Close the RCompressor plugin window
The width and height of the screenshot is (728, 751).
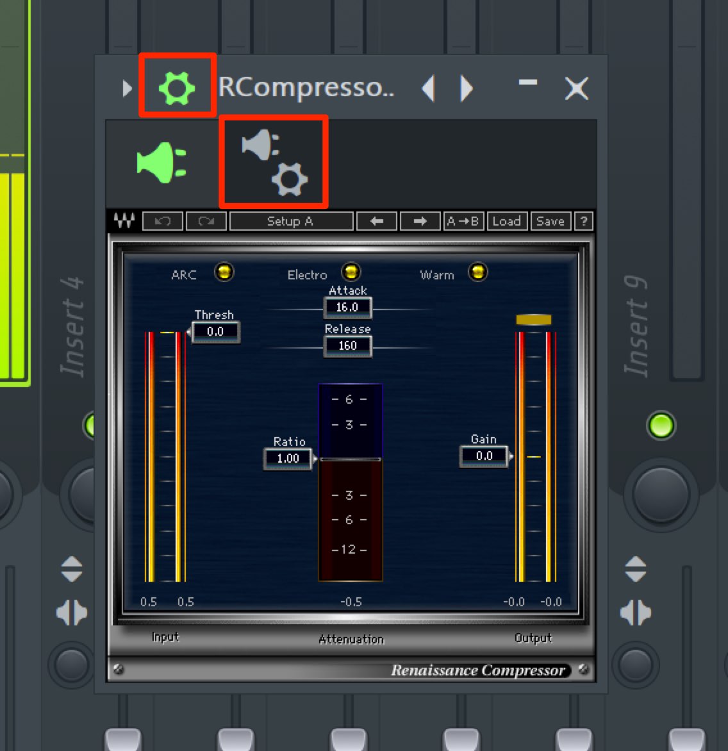(577, 88)
